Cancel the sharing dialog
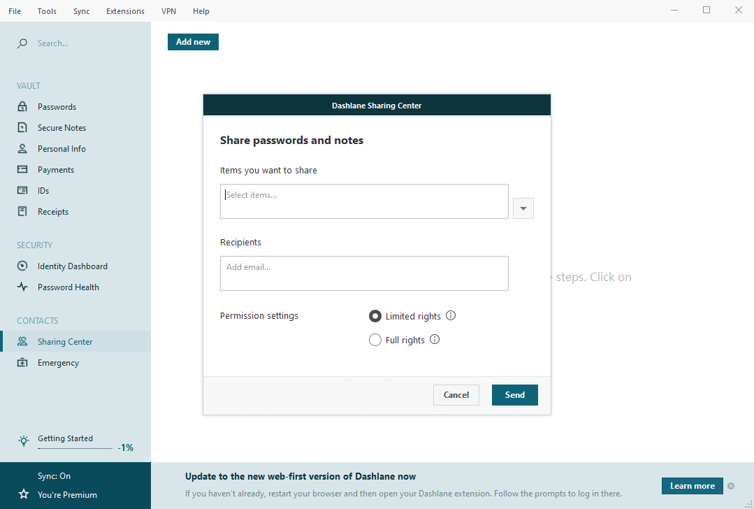 [456, 395]
